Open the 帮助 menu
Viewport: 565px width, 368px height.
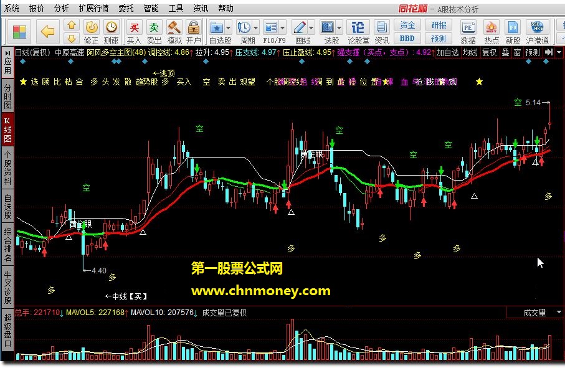226,8
